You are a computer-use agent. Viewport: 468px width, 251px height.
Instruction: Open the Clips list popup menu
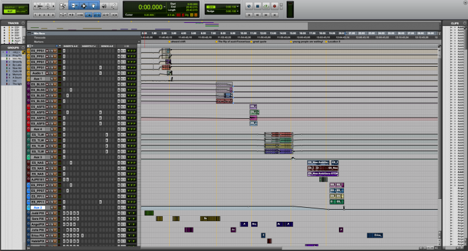pos(464,23)
